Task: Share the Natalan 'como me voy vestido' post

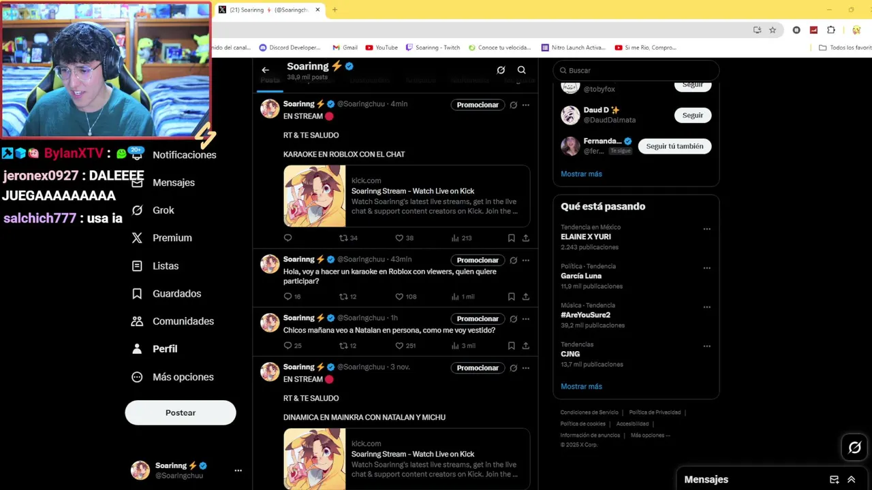Action: 526,346
